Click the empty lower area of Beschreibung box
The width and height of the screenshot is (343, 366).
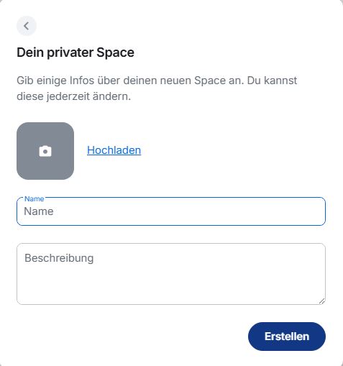(x=171, y=288)
